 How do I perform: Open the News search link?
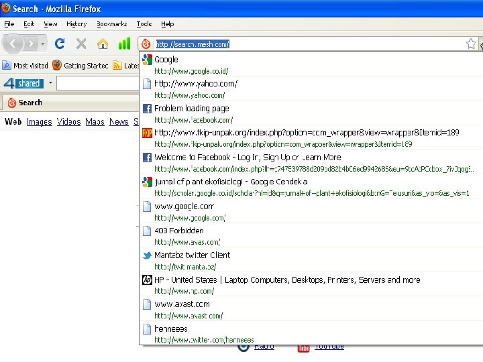(119, 122)
